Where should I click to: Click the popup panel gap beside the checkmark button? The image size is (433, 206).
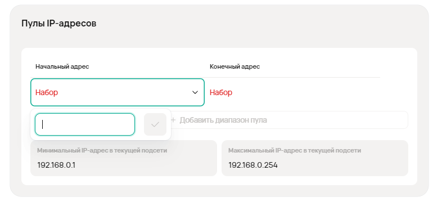139,124
